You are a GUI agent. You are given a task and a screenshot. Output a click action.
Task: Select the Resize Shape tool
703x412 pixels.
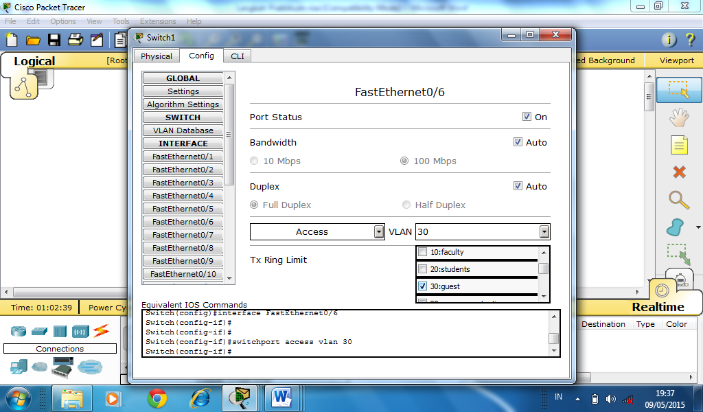[x=679, y=255]
